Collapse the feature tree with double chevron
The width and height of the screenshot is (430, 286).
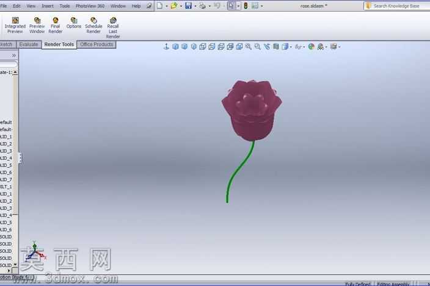pyautogui.click(x=13, y=55)
